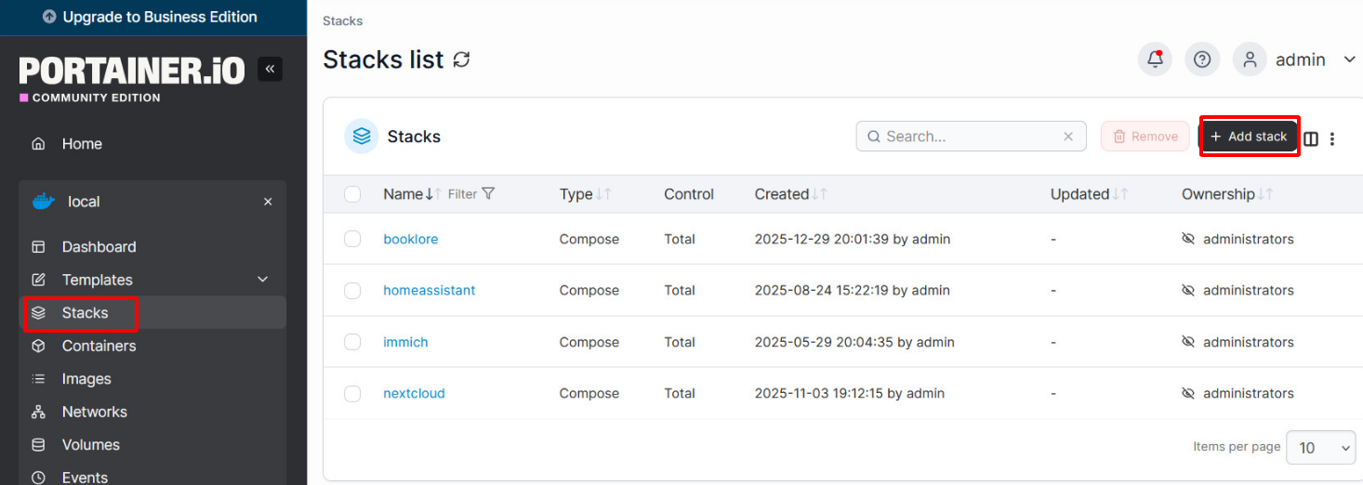Click Compose type in nextcloud row
Image resolution: width=1363 pixels, height=485 pixels.
(589, 394)
